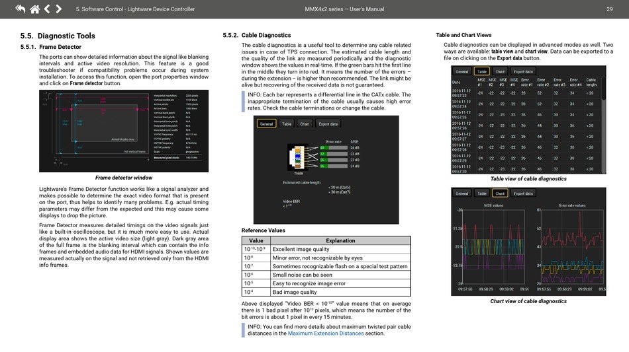Select General tab in cable diagnostics screenshot
The height and width of the screenshot is (352, 629).
point(266,124)
